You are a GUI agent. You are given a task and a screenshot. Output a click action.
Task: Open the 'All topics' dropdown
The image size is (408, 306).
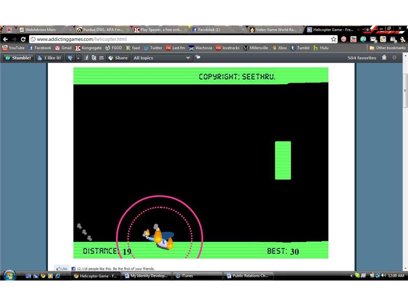[x=161, y=58]
